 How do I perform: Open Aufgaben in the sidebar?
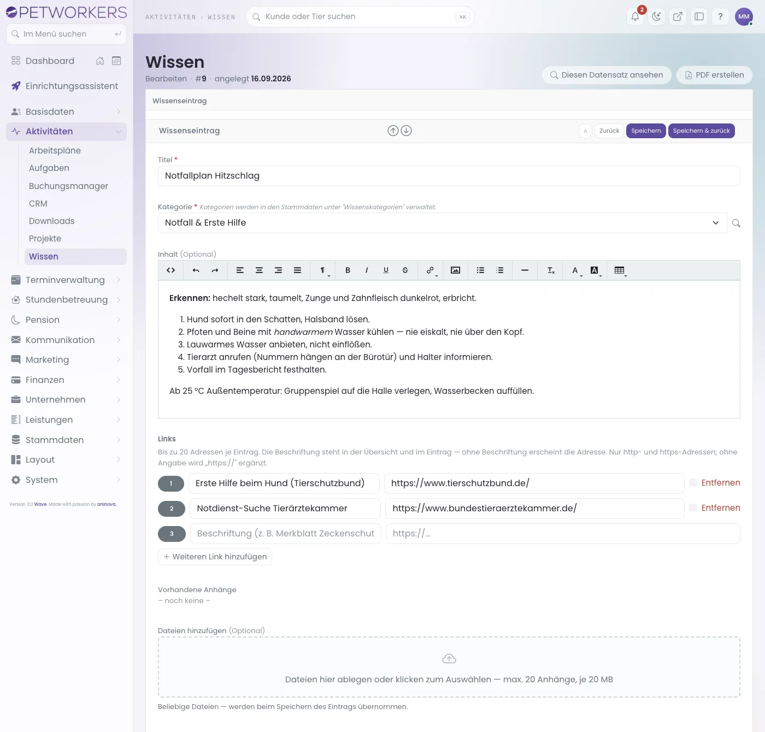[x=49, y=168]
